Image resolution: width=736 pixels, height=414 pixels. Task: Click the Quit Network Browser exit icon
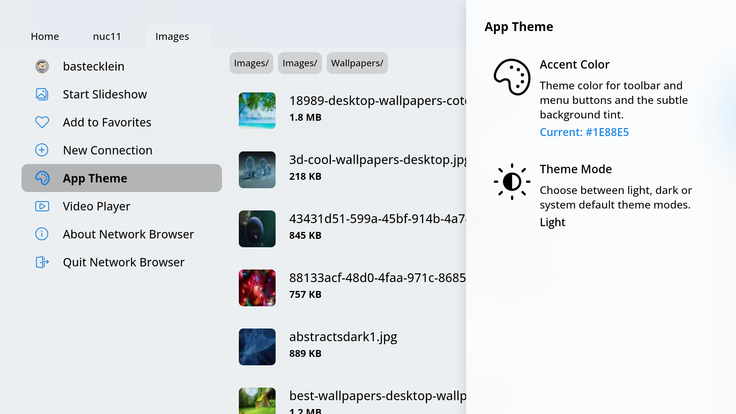pyautogui.click(x=42, y=262)
